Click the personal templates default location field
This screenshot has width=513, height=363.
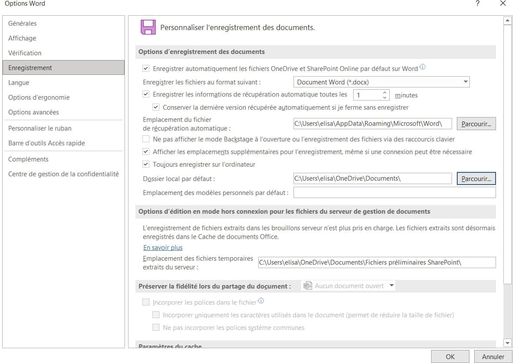(x=394, y=192)
